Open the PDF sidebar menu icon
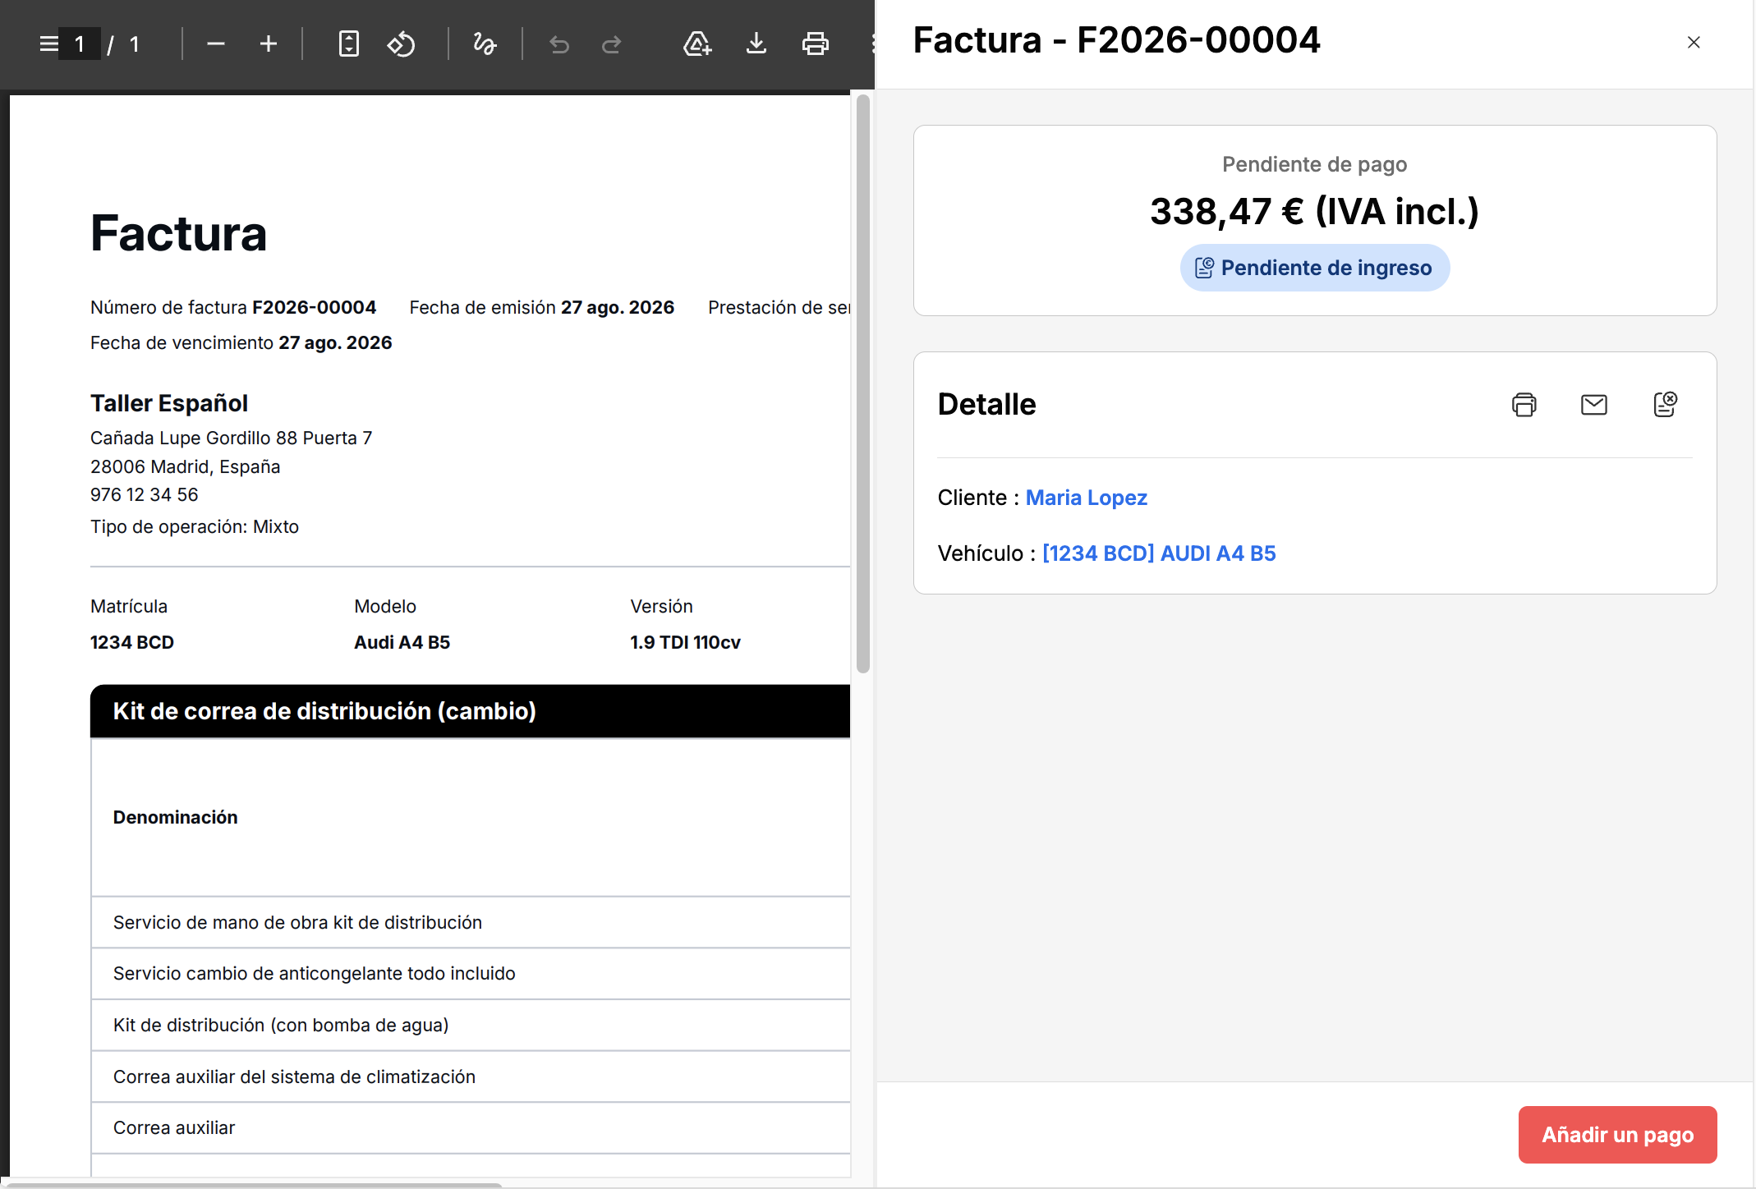 [x=48, y=44]
